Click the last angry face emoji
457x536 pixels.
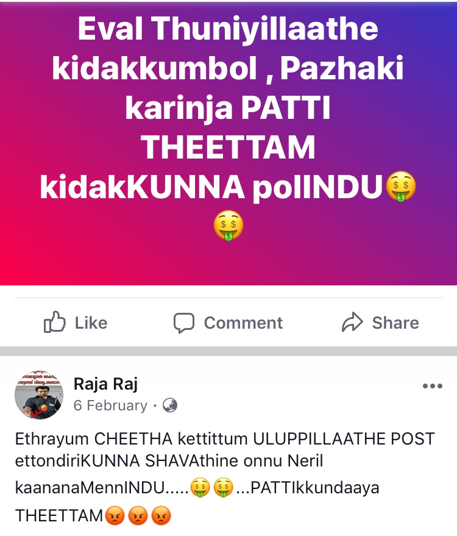coord(161,515)
